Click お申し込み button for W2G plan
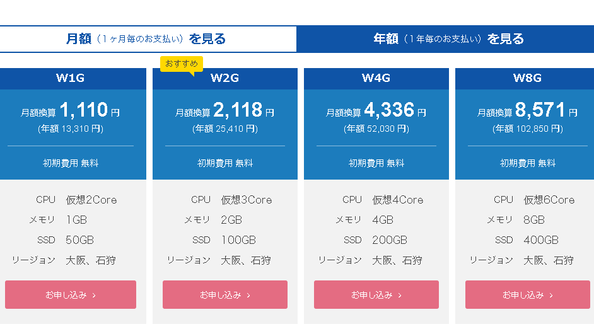Screen dimensions: 594x334 click(x=225, y=294)
